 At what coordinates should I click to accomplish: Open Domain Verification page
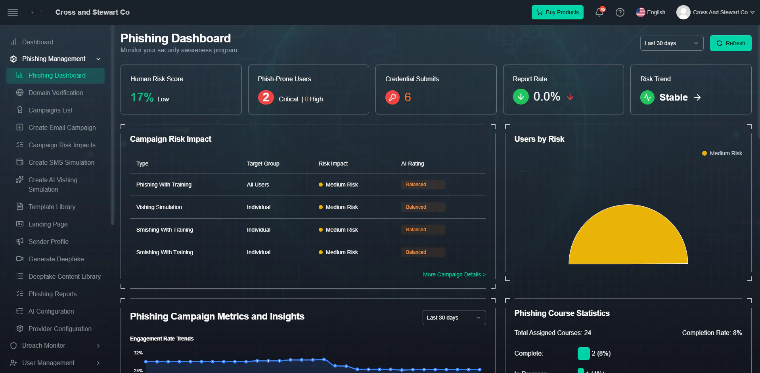[56, 93]
